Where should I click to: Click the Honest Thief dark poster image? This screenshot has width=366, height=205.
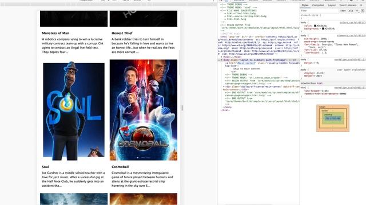pyautogui.click(x=144, y=19)
